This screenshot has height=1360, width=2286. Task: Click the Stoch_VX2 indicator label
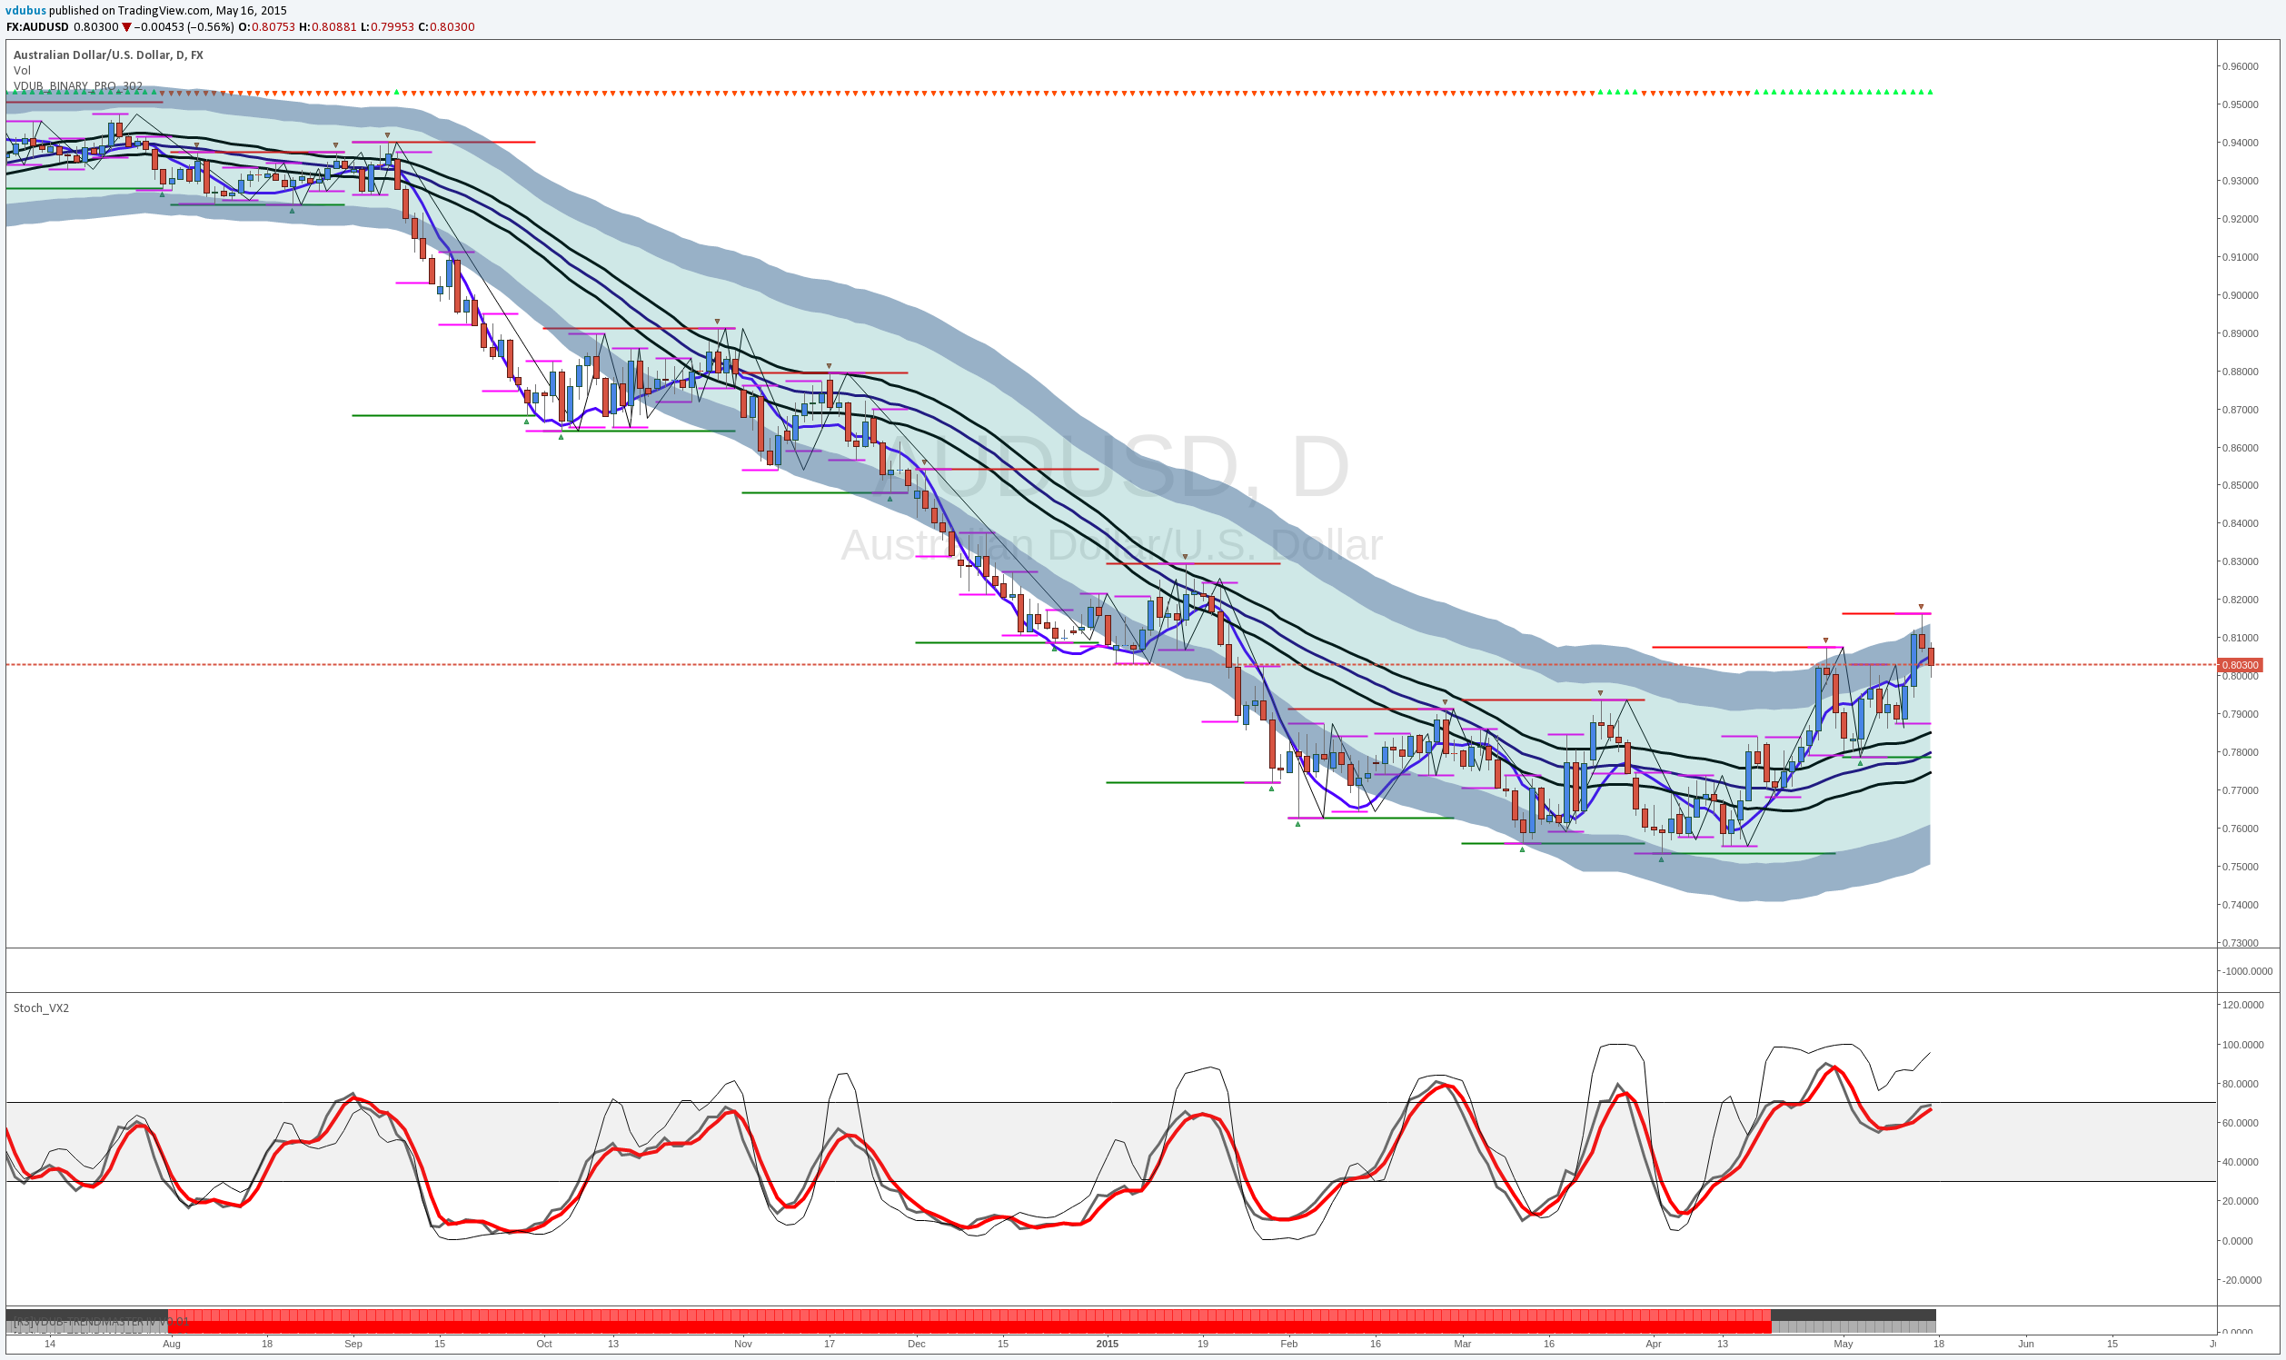point(41,1008)
